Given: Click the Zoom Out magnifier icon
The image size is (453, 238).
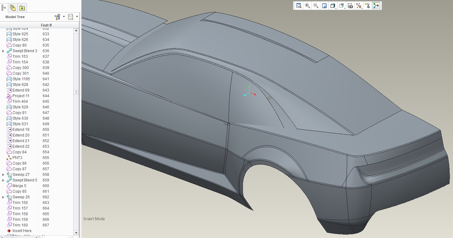Looking at the screenshot, I should point(316,6).
